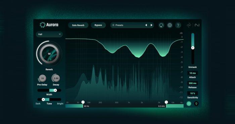The height and width of the screenshot is (124, 235).
Task: Click the 80 Hz low-cut filter handle
Action: point(83,102)
